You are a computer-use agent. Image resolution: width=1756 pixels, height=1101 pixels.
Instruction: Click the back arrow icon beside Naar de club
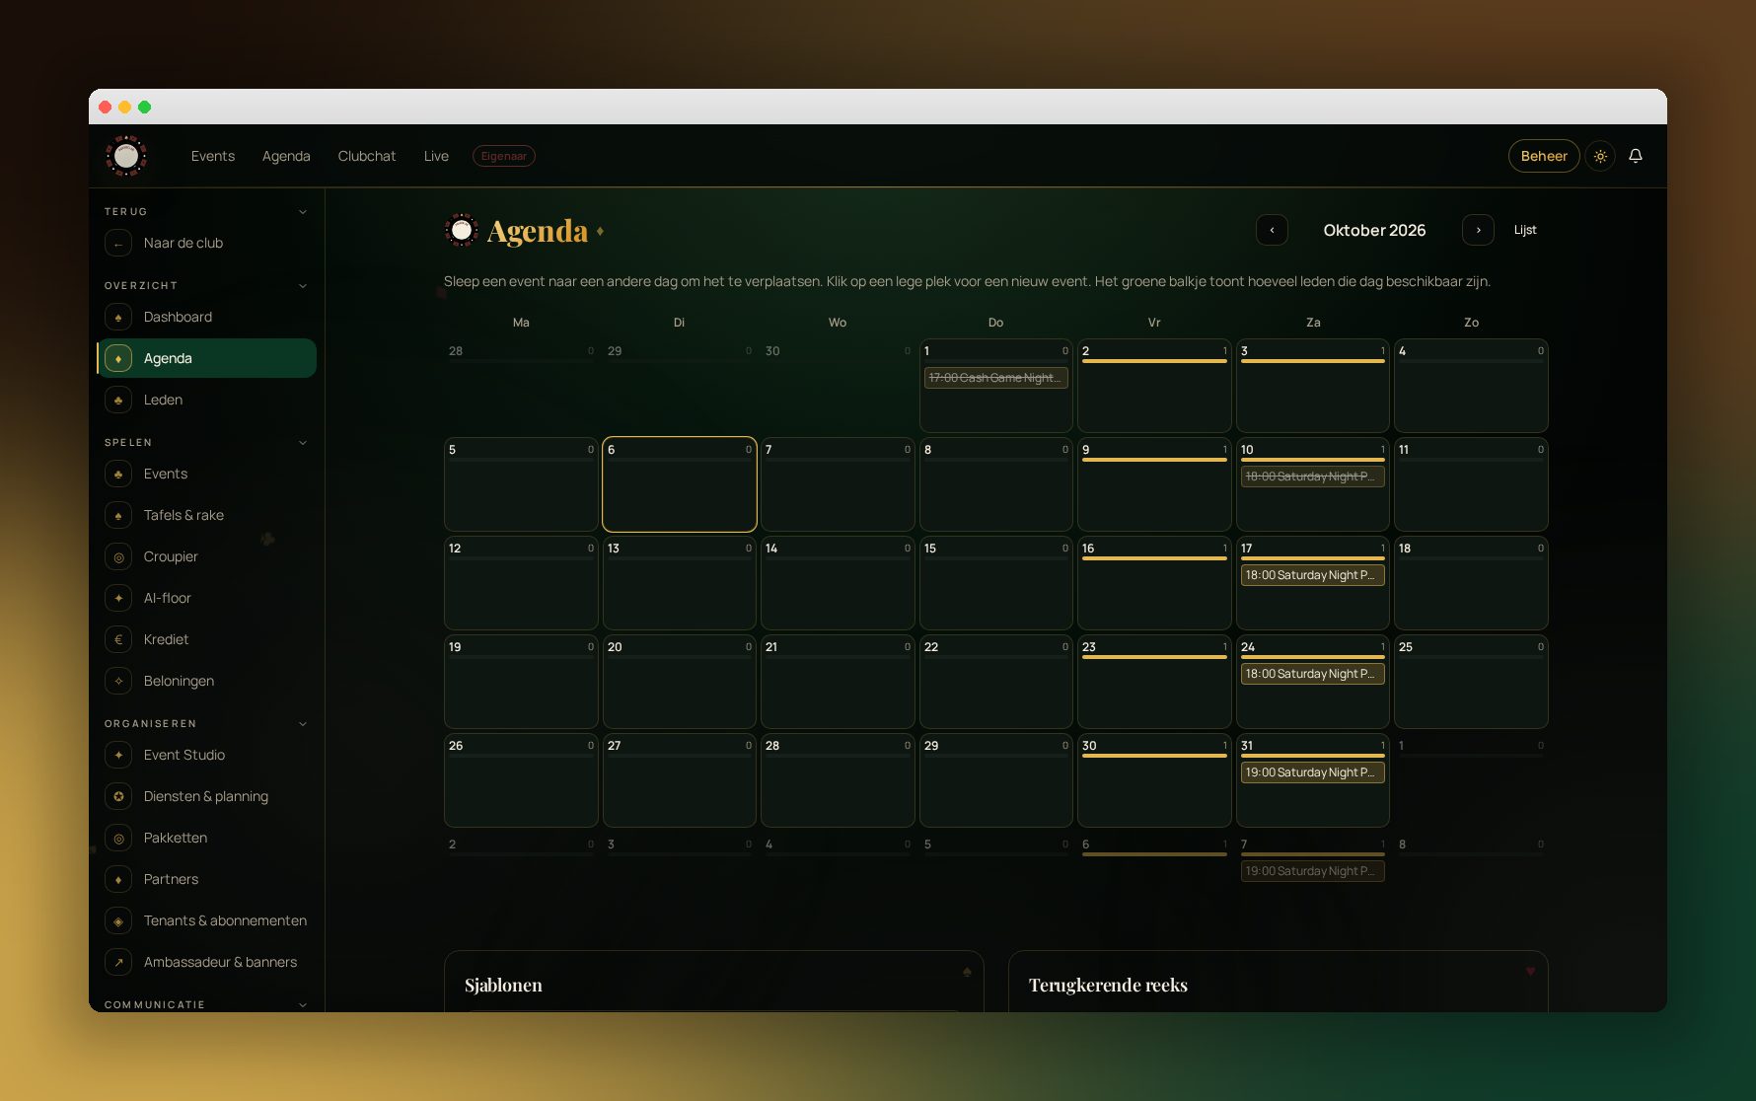[x=118, y=243]
